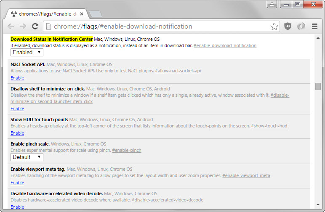This screenshot has width=325, height=212.
Task: Open the #allow-nacl-socket-api anchor link
Action: [178, 71]
